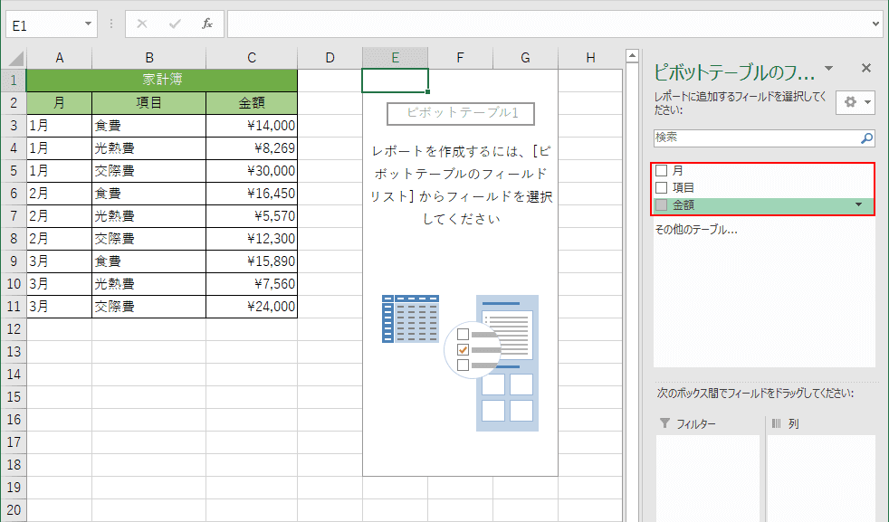Image resolution: width=889 pixels, height=522 pixels.
Task: Click the Enter checkmark icon in formula bar
Action: click(175, 24)
